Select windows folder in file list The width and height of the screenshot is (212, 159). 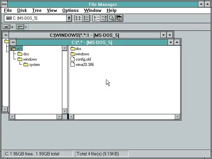click(x=80, y=54)
